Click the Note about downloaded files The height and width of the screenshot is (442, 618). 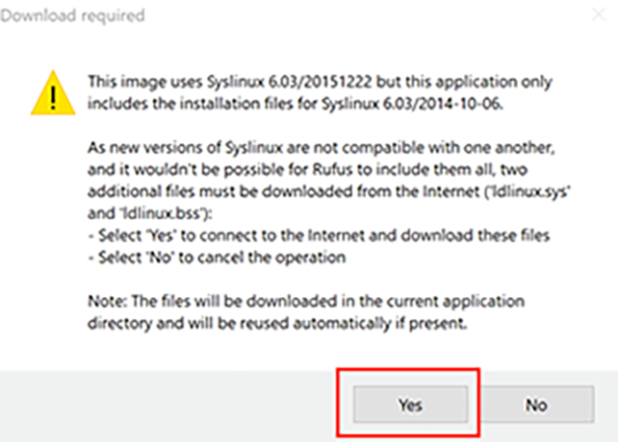click(306, 312)
